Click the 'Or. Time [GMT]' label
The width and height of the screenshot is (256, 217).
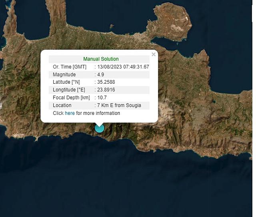coord(70,67)
